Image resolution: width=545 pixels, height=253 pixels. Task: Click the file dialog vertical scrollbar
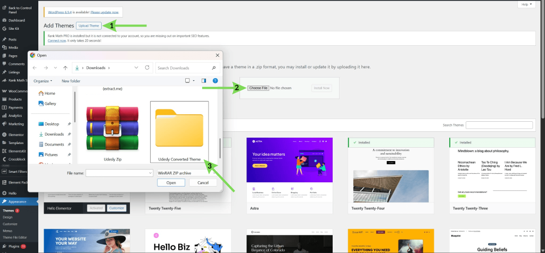tap(219, 148)
